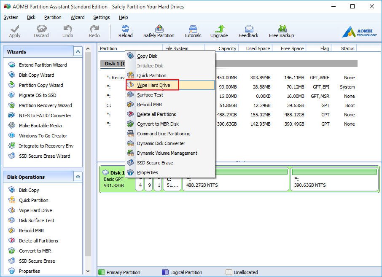Open the Disk menu

click(31, 17)
